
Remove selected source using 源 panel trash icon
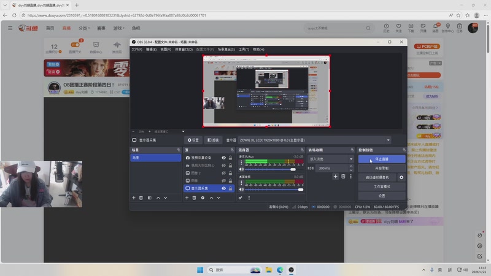194,197
